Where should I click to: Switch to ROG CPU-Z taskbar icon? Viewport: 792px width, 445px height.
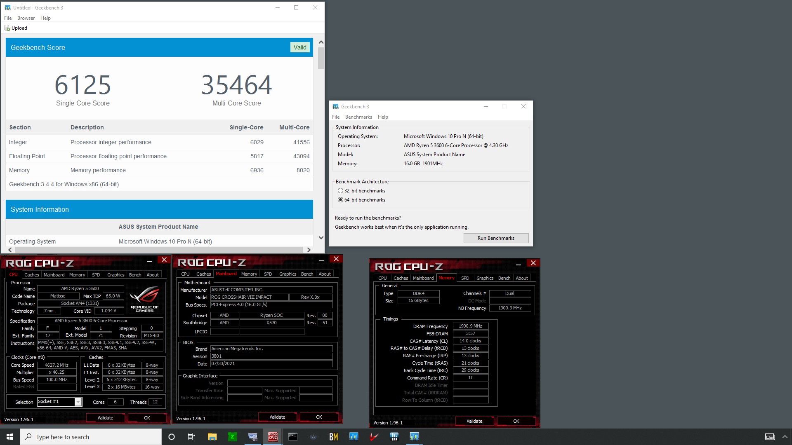(x=273, y=437)
